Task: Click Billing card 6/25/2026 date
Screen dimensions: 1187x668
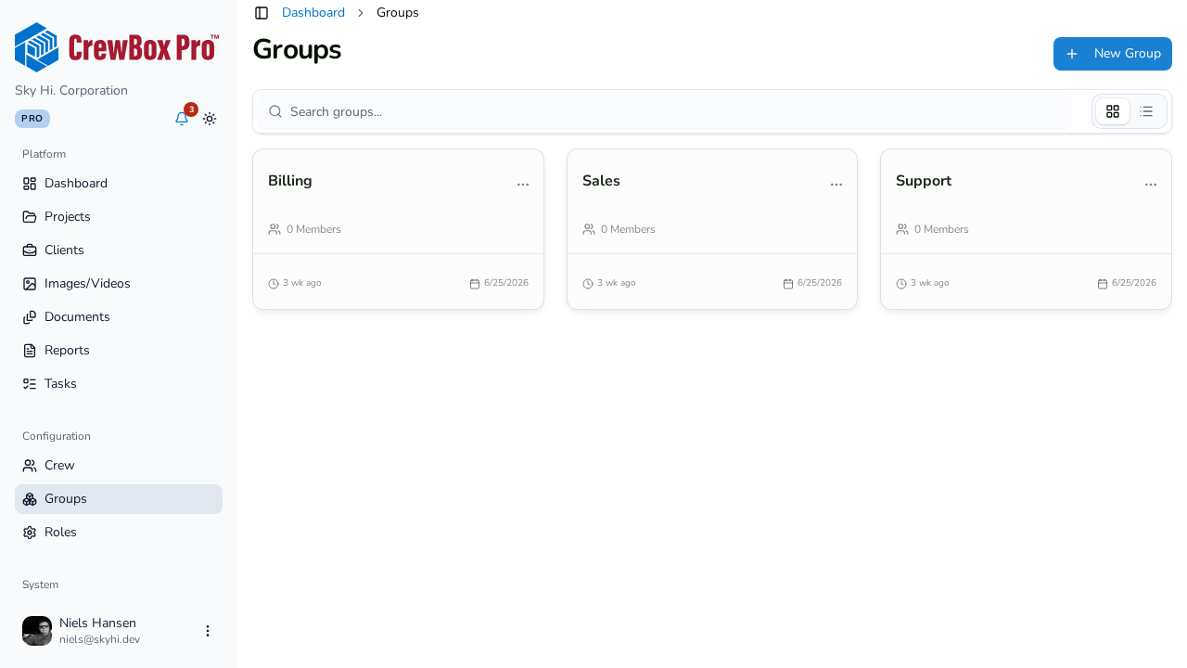Action: coord(506,283)
